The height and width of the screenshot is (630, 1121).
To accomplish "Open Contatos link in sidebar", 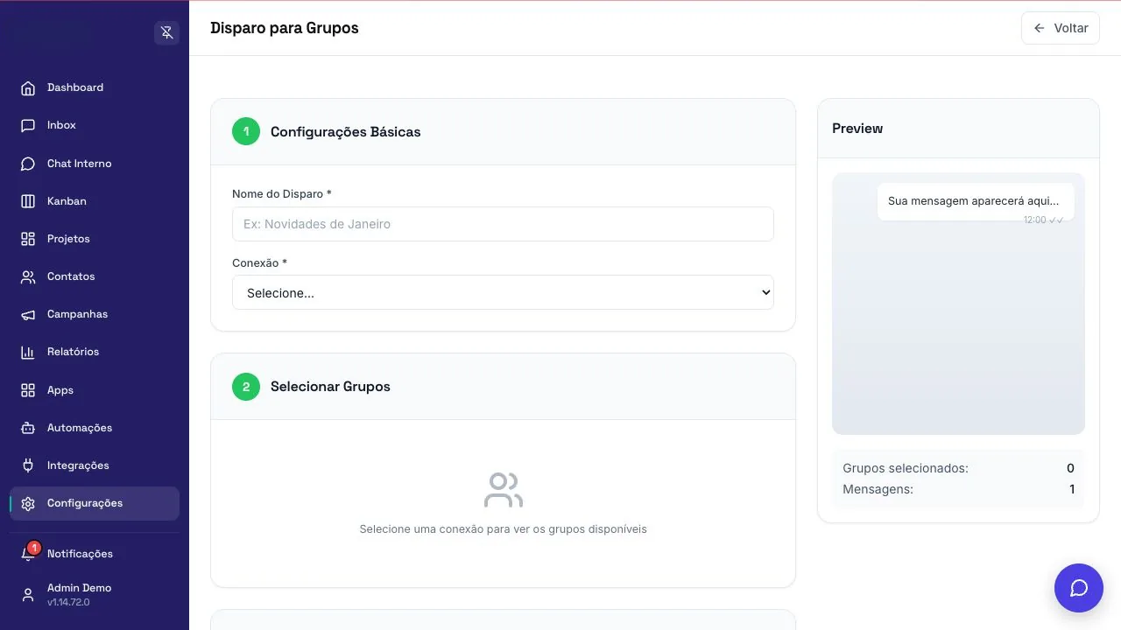I will pyautogui.click(x=95, y=276).
